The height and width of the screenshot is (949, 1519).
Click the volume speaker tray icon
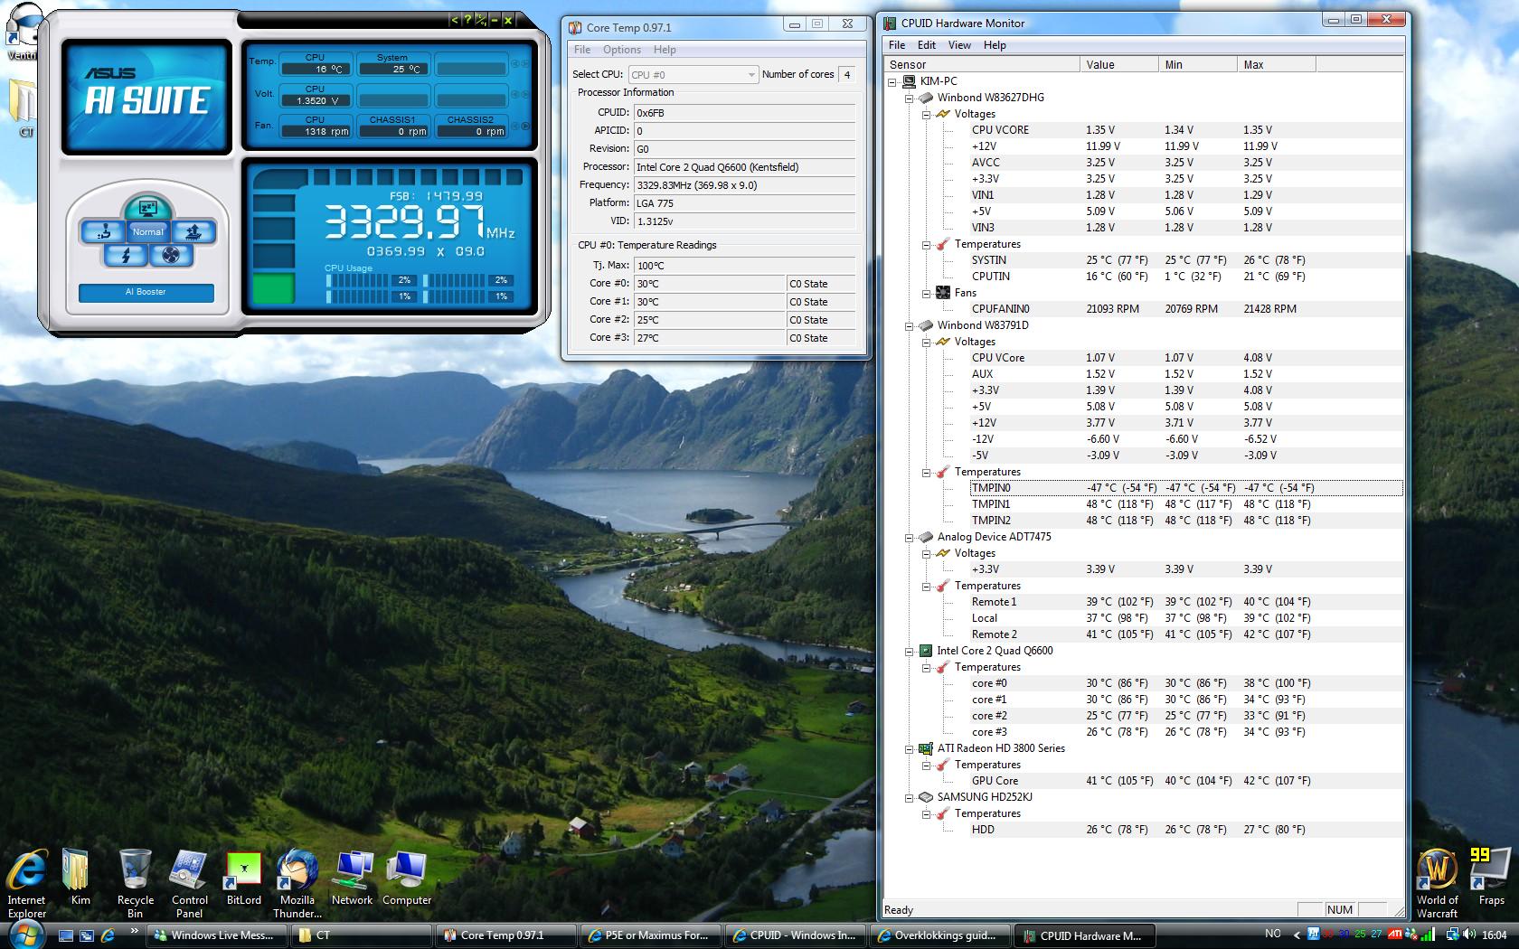pos(1467,935)
